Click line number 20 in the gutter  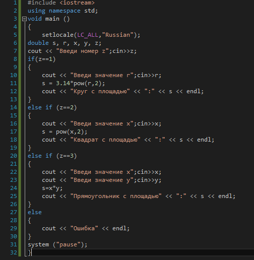14,156
